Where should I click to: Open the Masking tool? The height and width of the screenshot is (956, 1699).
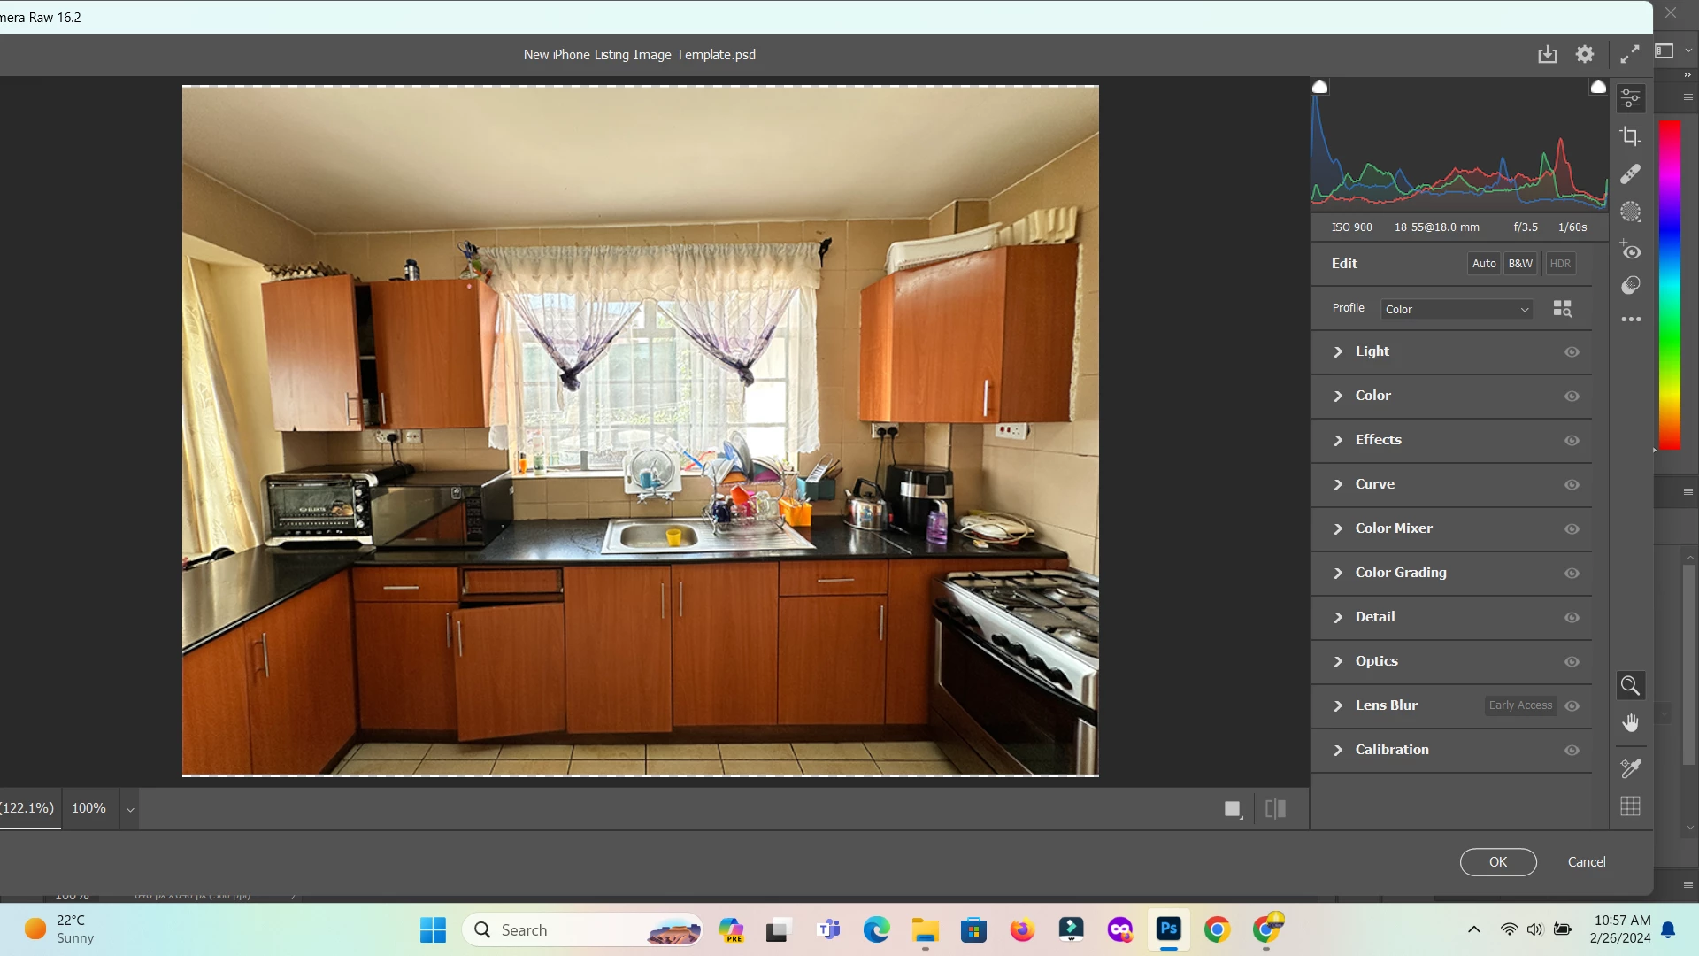click(x=1630, y=212)
